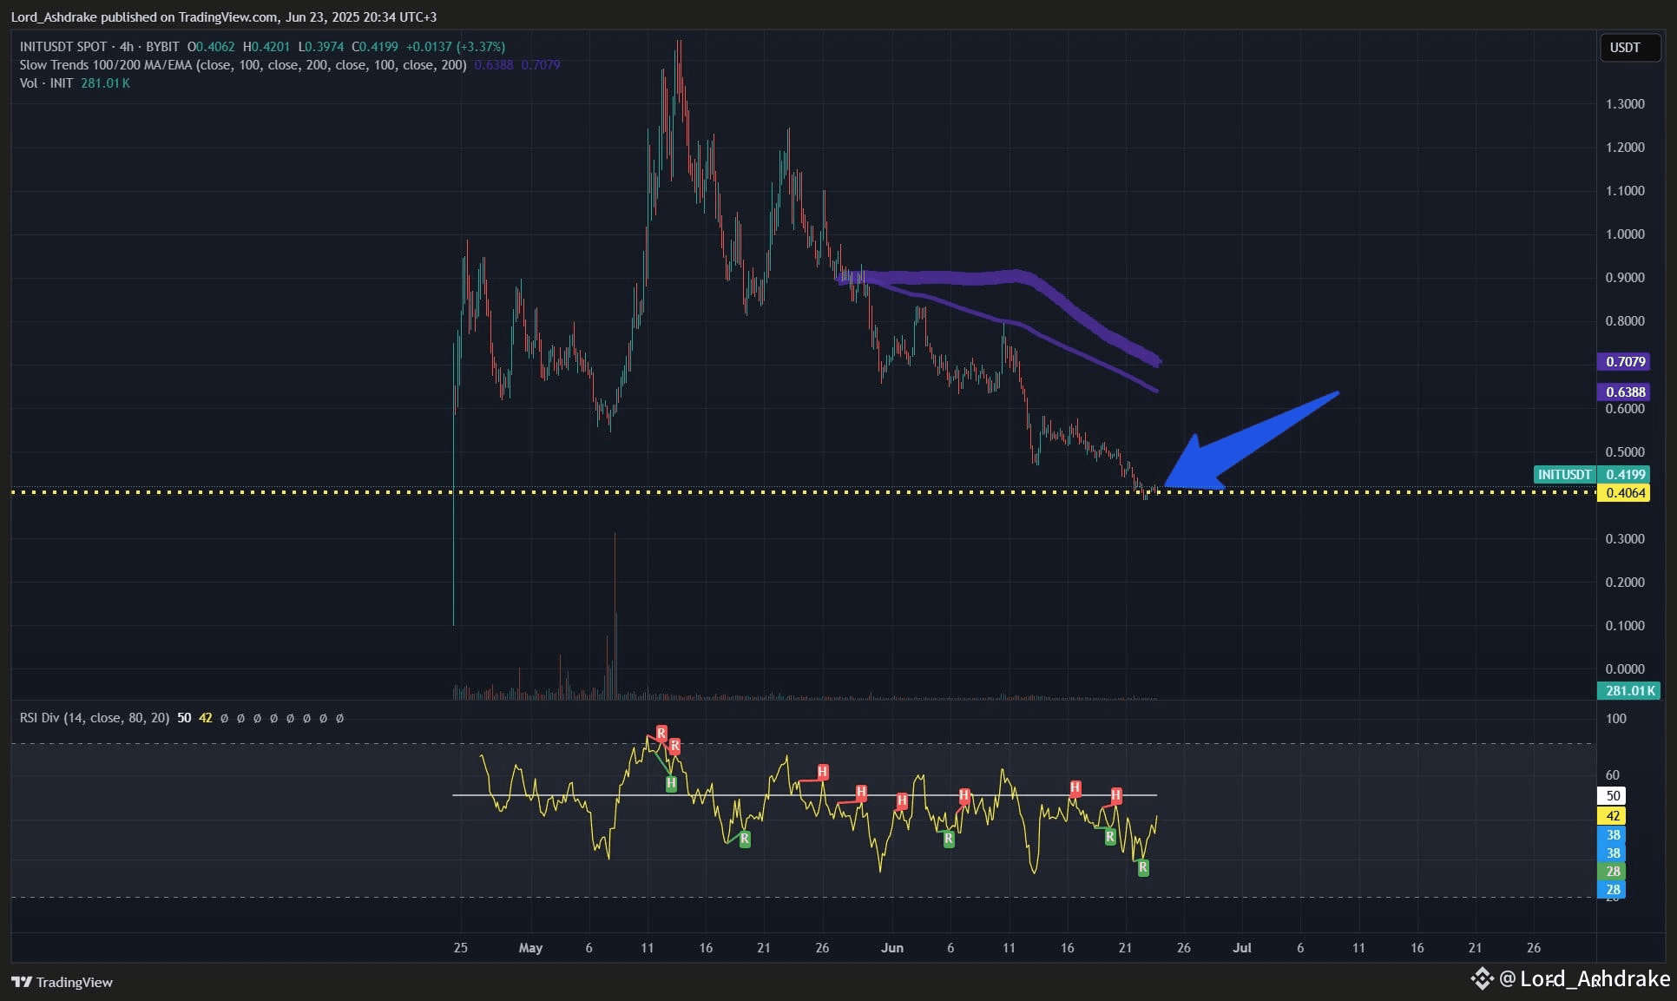Screen dimensions: 1677x1001
Task: Click the white 50 RSI value tag
Action: (x=1613, y=796)
